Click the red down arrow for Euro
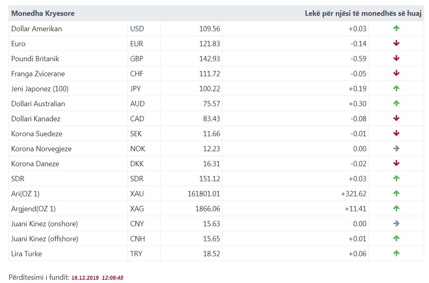Screen dimensions: 429x283 tap(396, 43)
